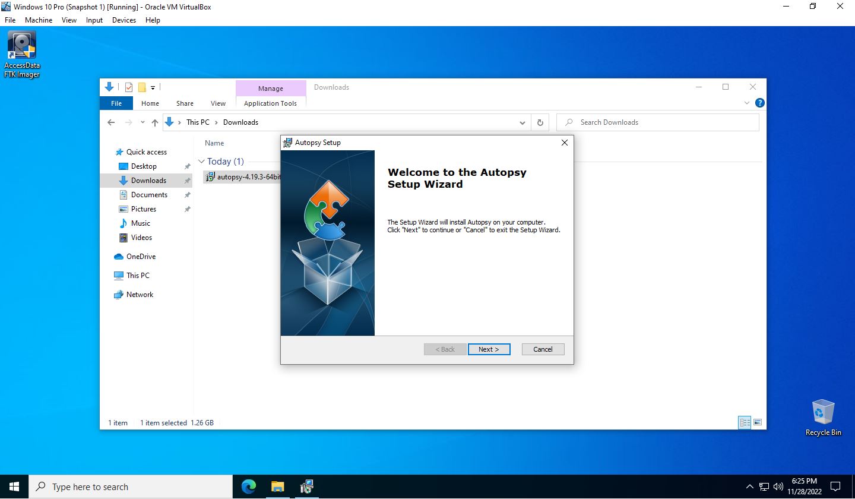This screenshot has height=499, width=855.
Task: Open File Explorer from the taskbar
Action: coord(277,487)
